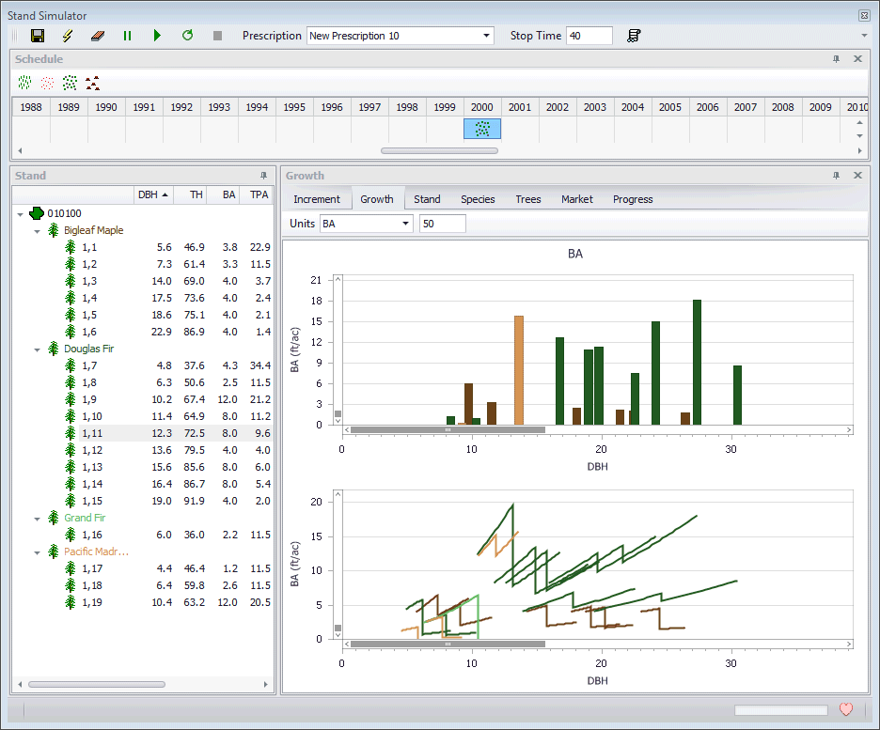This screenshot has height=730, width=880.
Task: Sort by the TH column header
Action: click(x=190, y=194)
